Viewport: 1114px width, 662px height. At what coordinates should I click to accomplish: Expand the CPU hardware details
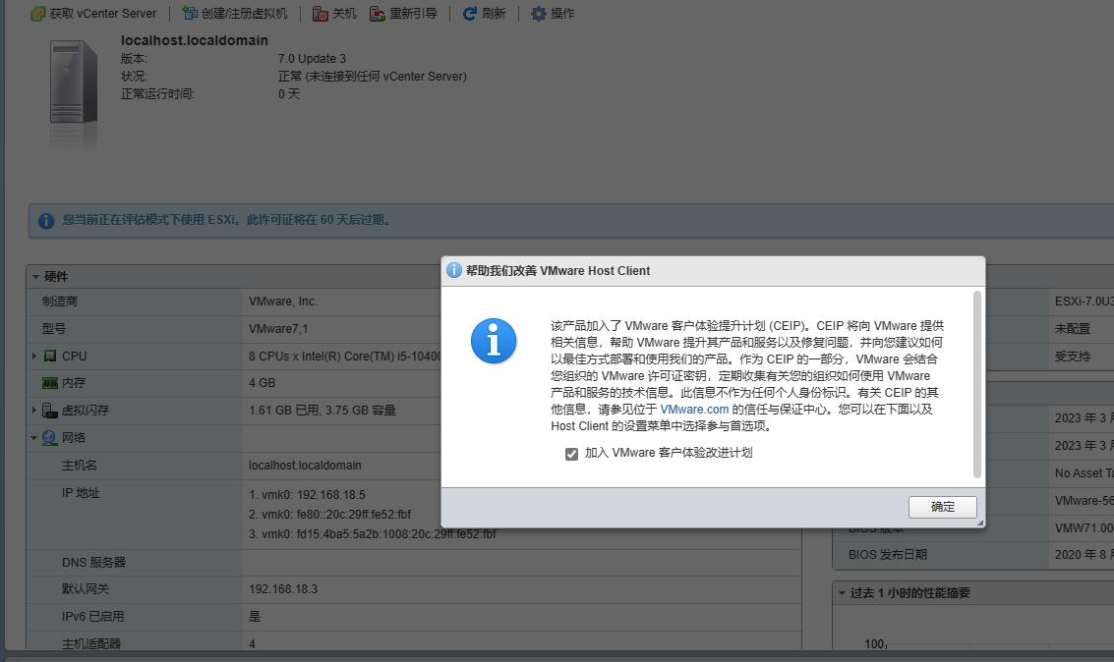pos(35,356)
